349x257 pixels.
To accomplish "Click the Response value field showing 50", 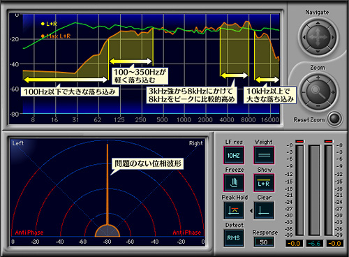I will pos(264,242).
